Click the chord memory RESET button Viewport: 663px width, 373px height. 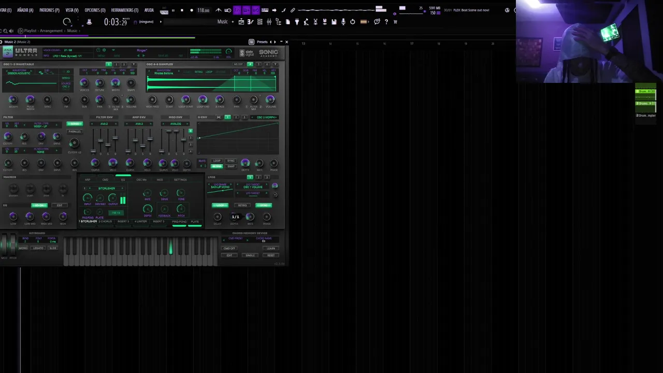[271, 255]
